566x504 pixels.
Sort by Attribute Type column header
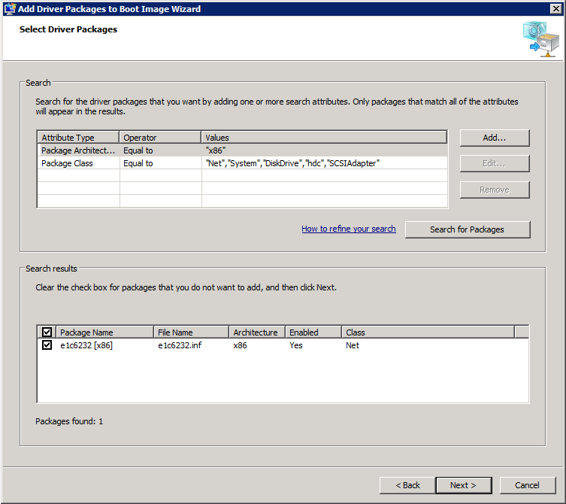tap(78, 138)
